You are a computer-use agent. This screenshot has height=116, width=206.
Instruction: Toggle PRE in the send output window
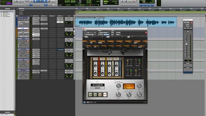188,28
